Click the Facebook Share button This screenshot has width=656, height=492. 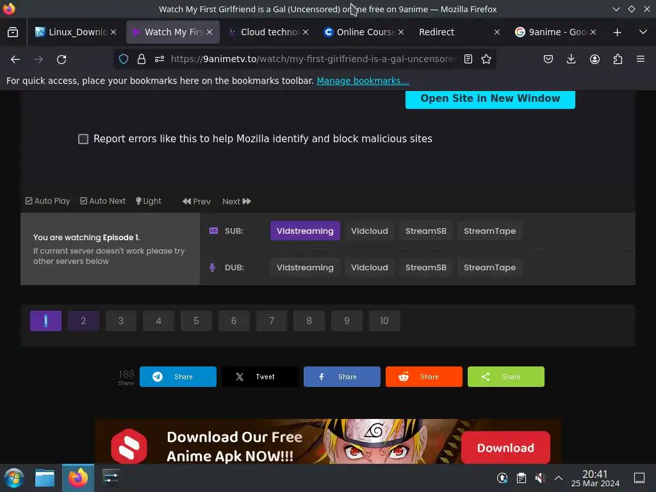(342, 377)
